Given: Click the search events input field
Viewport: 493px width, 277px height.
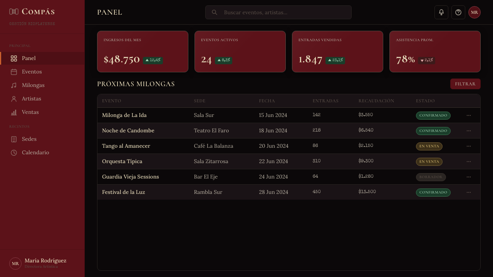Looking at the screenshot, I should (278, 12).
